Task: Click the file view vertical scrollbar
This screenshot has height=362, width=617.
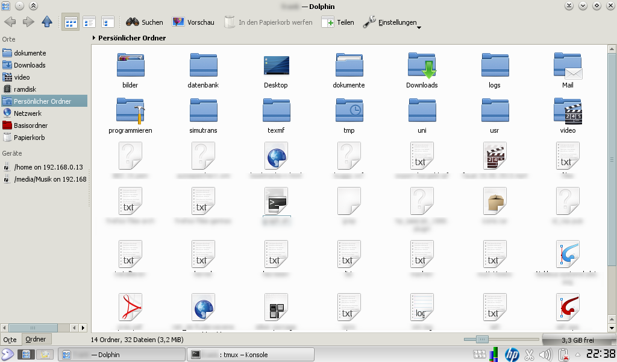Action: [x=612, y=159]
